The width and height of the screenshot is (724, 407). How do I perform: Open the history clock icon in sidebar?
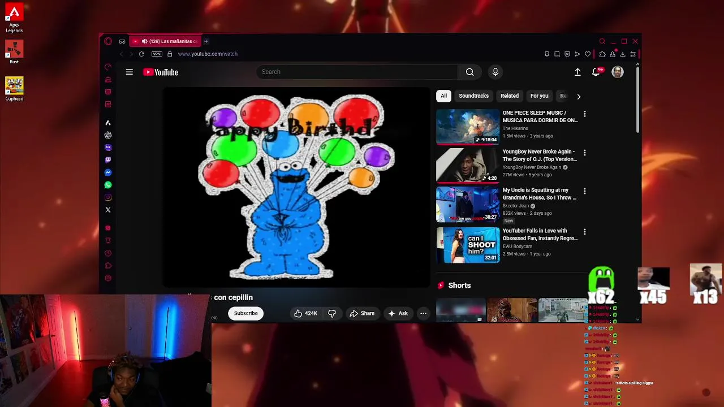point(108,253)
